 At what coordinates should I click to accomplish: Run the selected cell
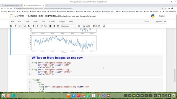[44, 26]
